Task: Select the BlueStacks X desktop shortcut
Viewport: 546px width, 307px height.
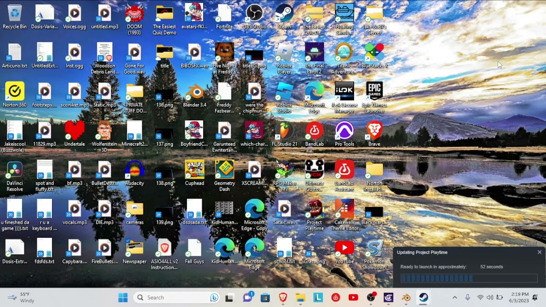Action: [x=374, y=56]
